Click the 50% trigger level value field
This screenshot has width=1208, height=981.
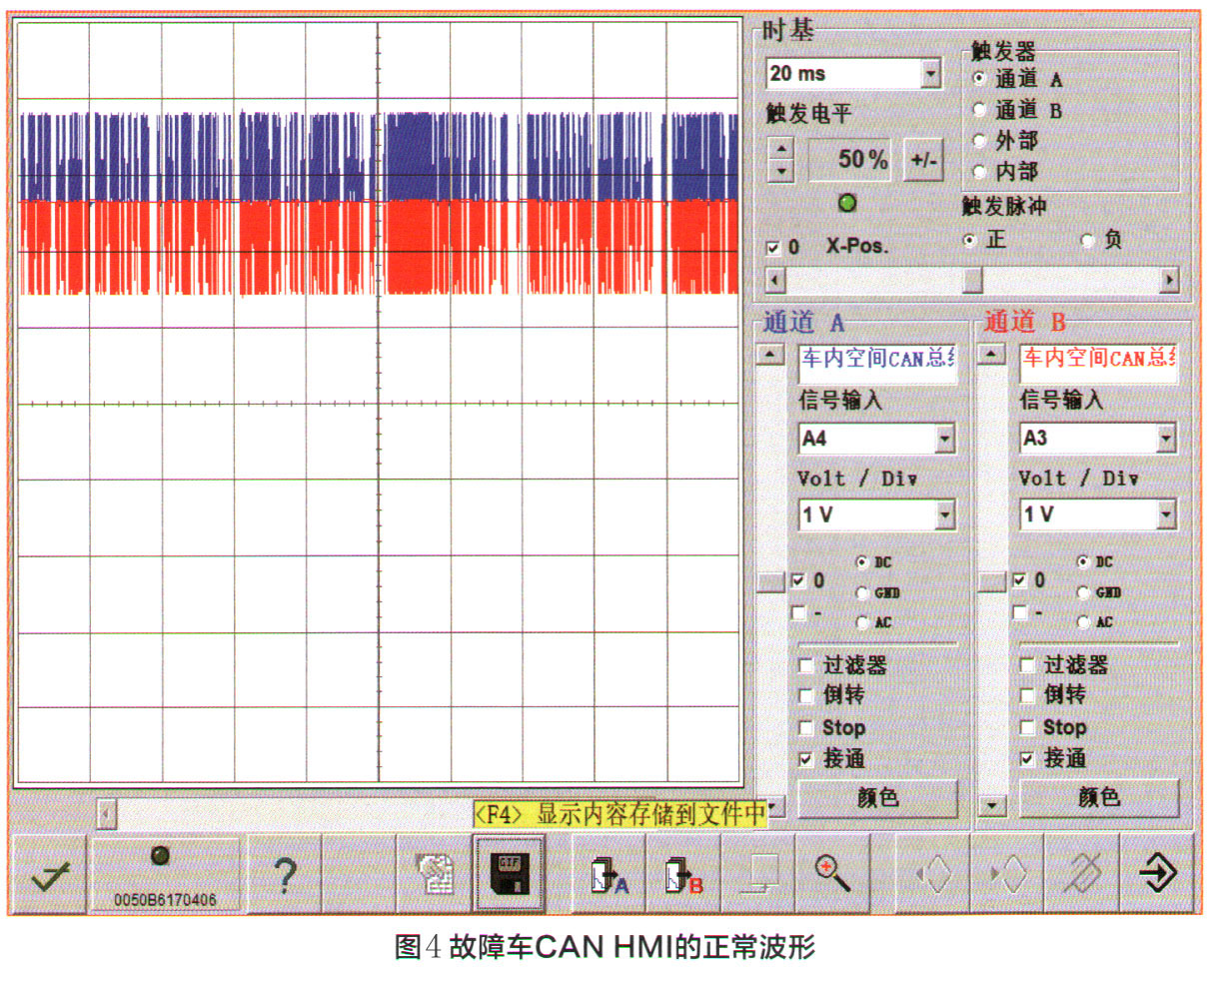pos(848,160)
